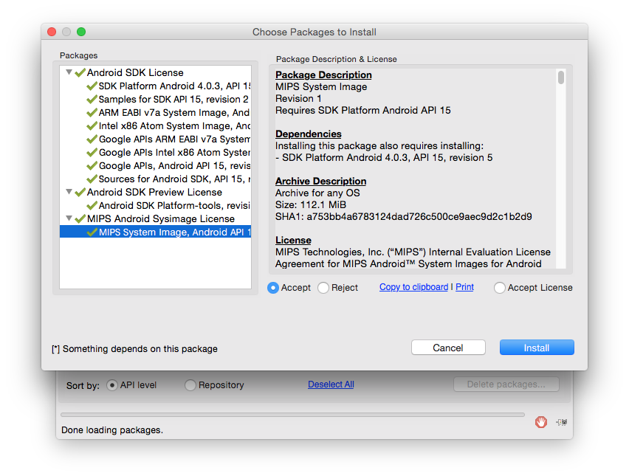The image size is (629, 476).
Task: Select 'Android SDK Preview License' tree row
Action: coord(155,192)
